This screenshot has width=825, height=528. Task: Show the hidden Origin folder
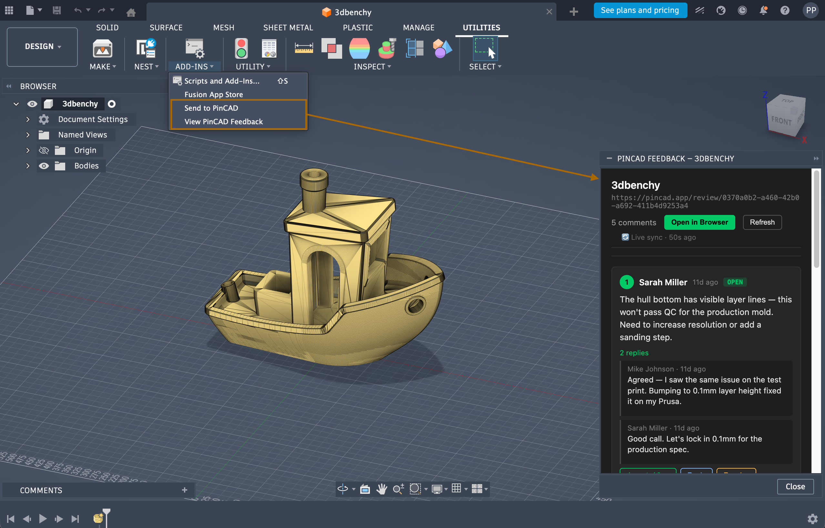coord(44,150)
